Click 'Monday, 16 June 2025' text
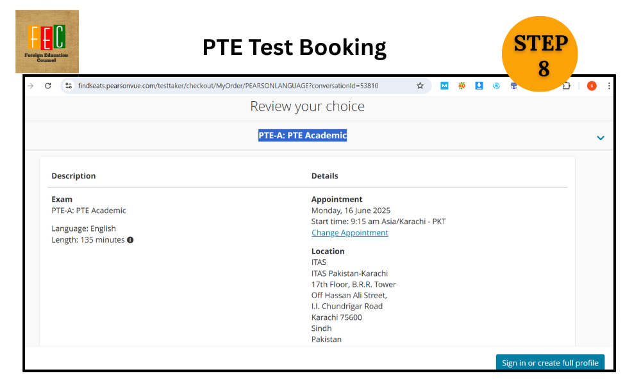 (351, 211)
